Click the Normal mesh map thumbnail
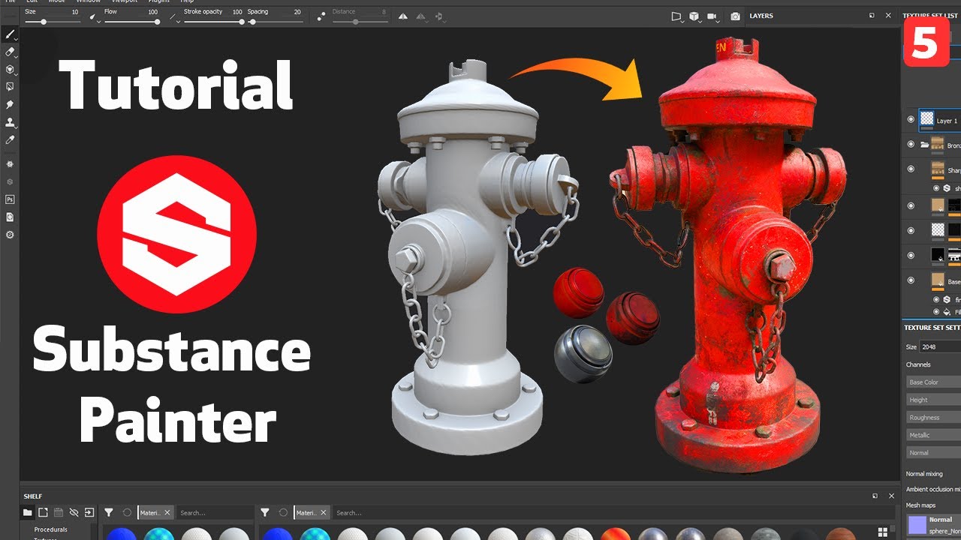This screenshot has width=961, height=540. 917,524
